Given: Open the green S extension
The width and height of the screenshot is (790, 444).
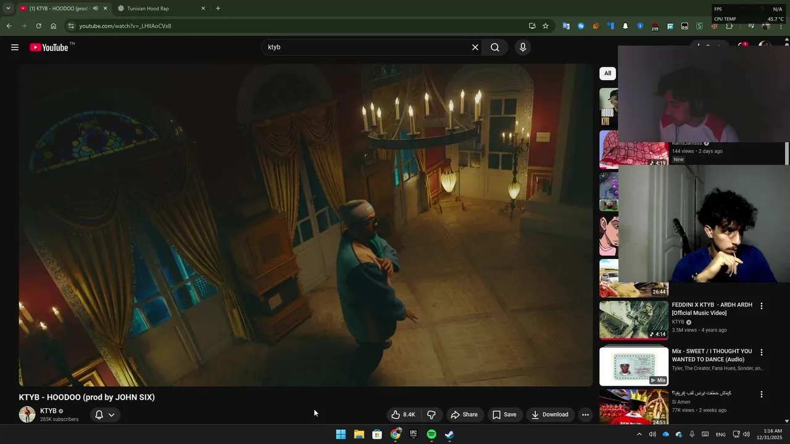Looking at the screenshot, I should pos(699,26).
